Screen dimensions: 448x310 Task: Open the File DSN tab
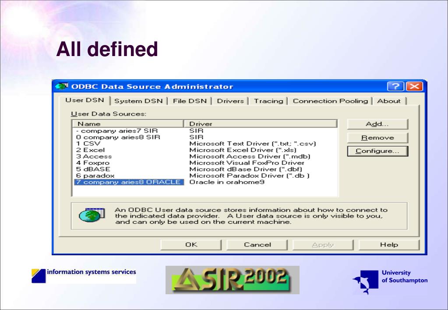click(190, 101)
